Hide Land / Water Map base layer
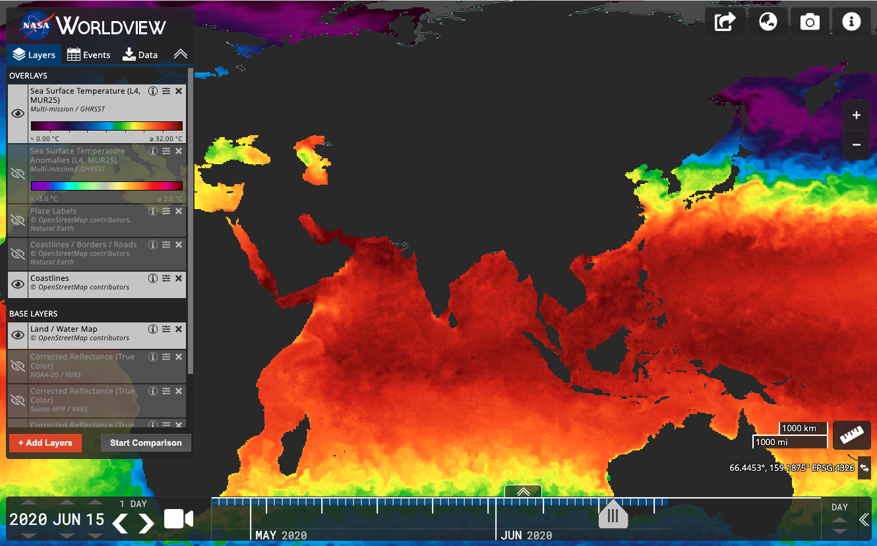 [18, 335]
